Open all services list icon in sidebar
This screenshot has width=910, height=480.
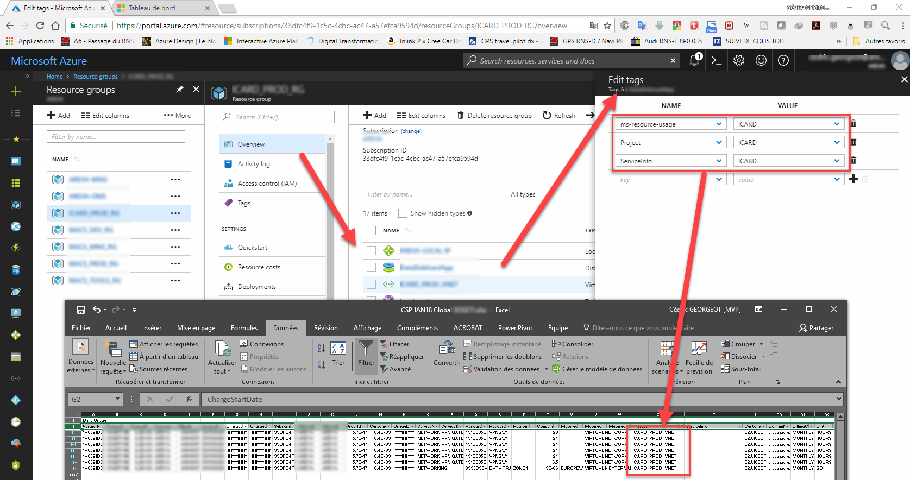tap(16, 113)
